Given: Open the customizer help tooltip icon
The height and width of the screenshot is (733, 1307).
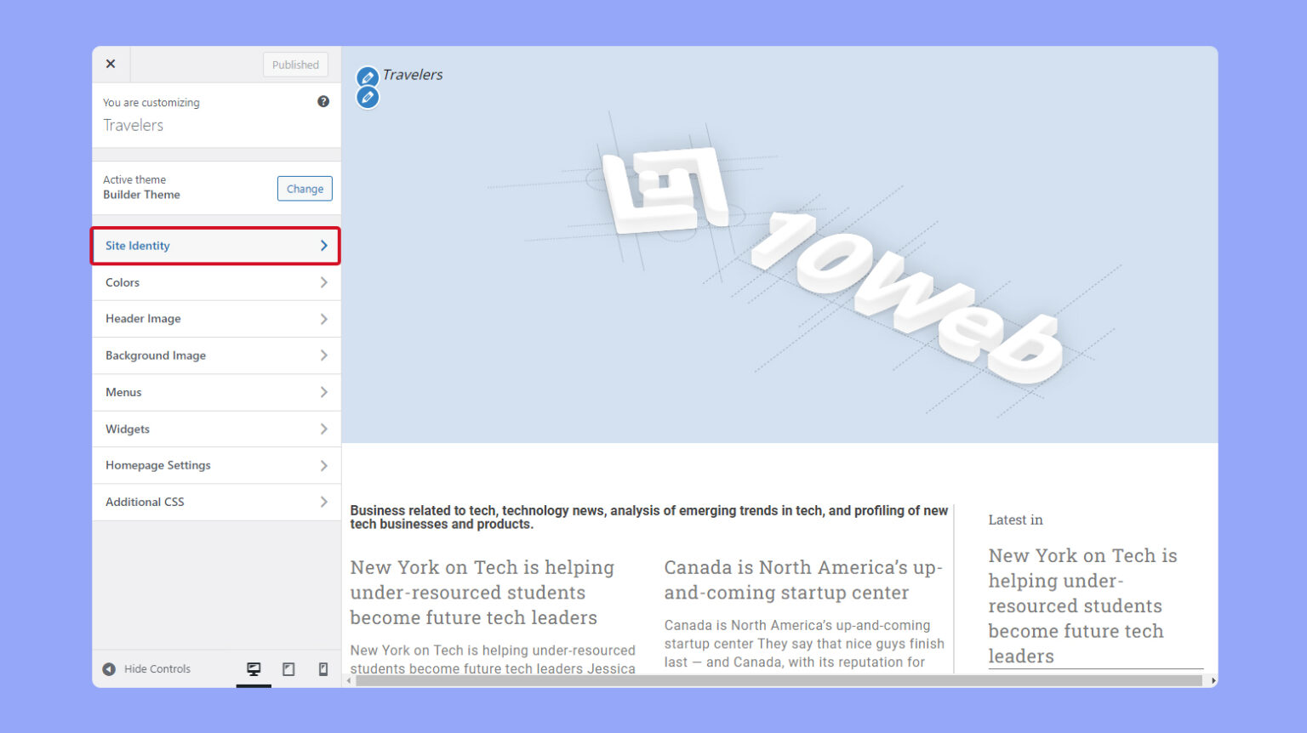Looking at the screenshot, I should [323, 100].
